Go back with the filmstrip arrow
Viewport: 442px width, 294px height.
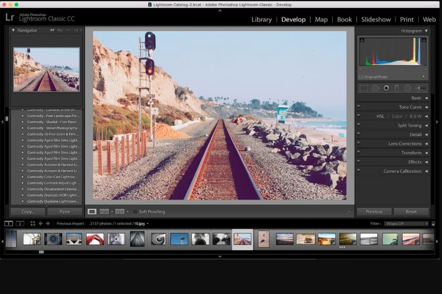pos(41,224)
